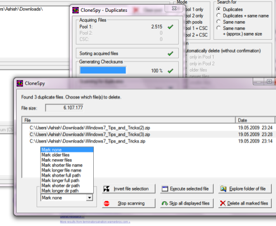Screen dimensions: 276x226
Task: Click the green arrow icon on Skip all displayed files
Action: pyautogui.click(x=165, y=203)
